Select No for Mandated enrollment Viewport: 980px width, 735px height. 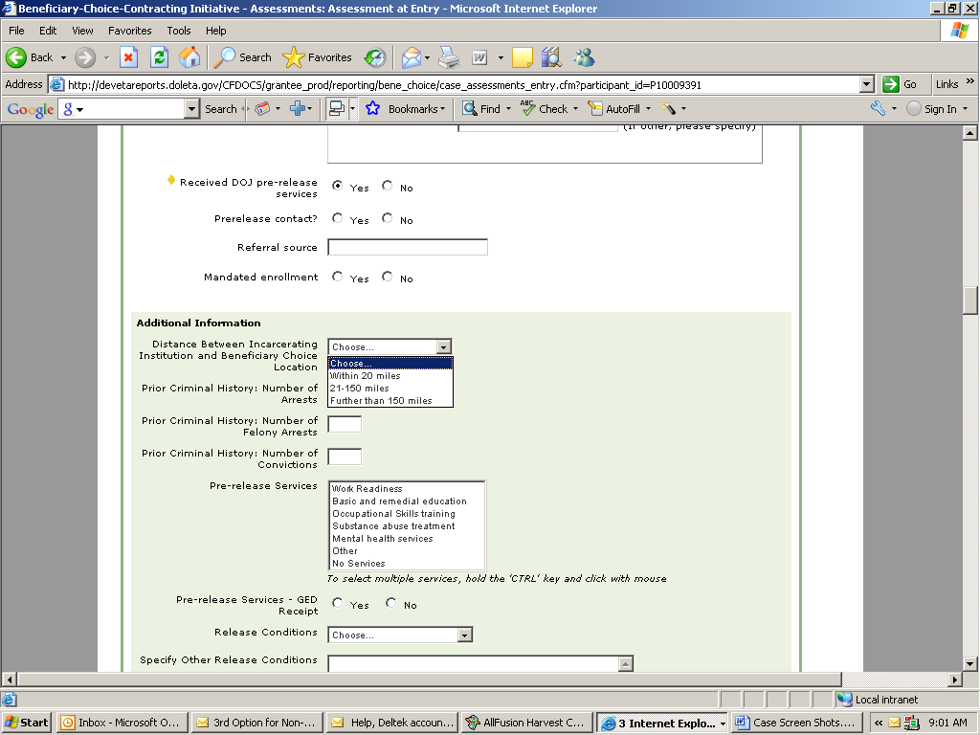pyautogui.click(x=388, y=277)
